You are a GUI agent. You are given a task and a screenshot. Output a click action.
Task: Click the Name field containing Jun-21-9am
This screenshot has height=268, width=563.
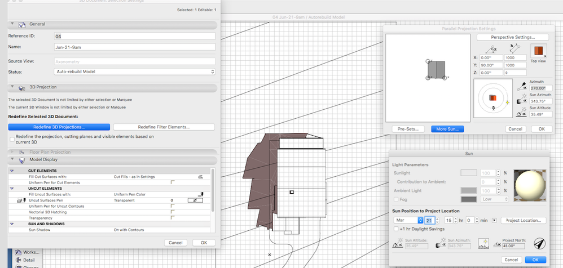pos(135,47)
